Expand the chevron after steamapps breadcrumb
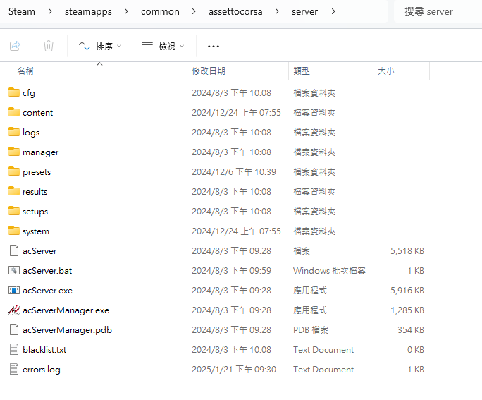The image size is (482, 400). pyautogui.click(x=126, y=12)
